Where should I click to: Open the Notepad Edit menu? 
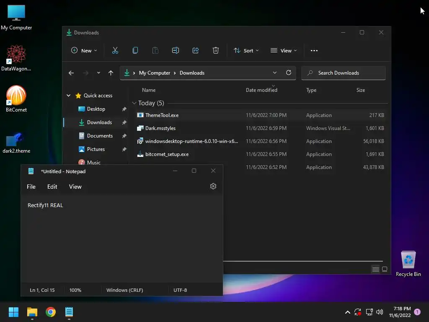(x=52, y=187)
